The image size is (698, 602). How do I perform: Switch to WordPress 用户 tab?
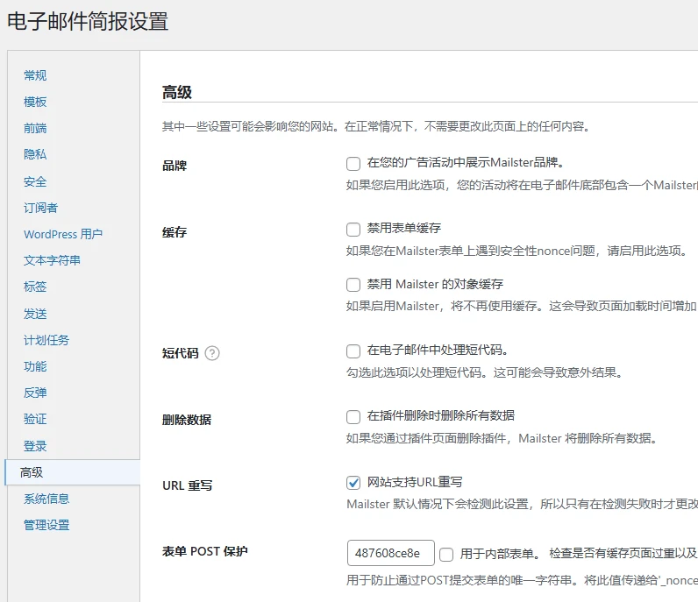click(x=63, y=234)
